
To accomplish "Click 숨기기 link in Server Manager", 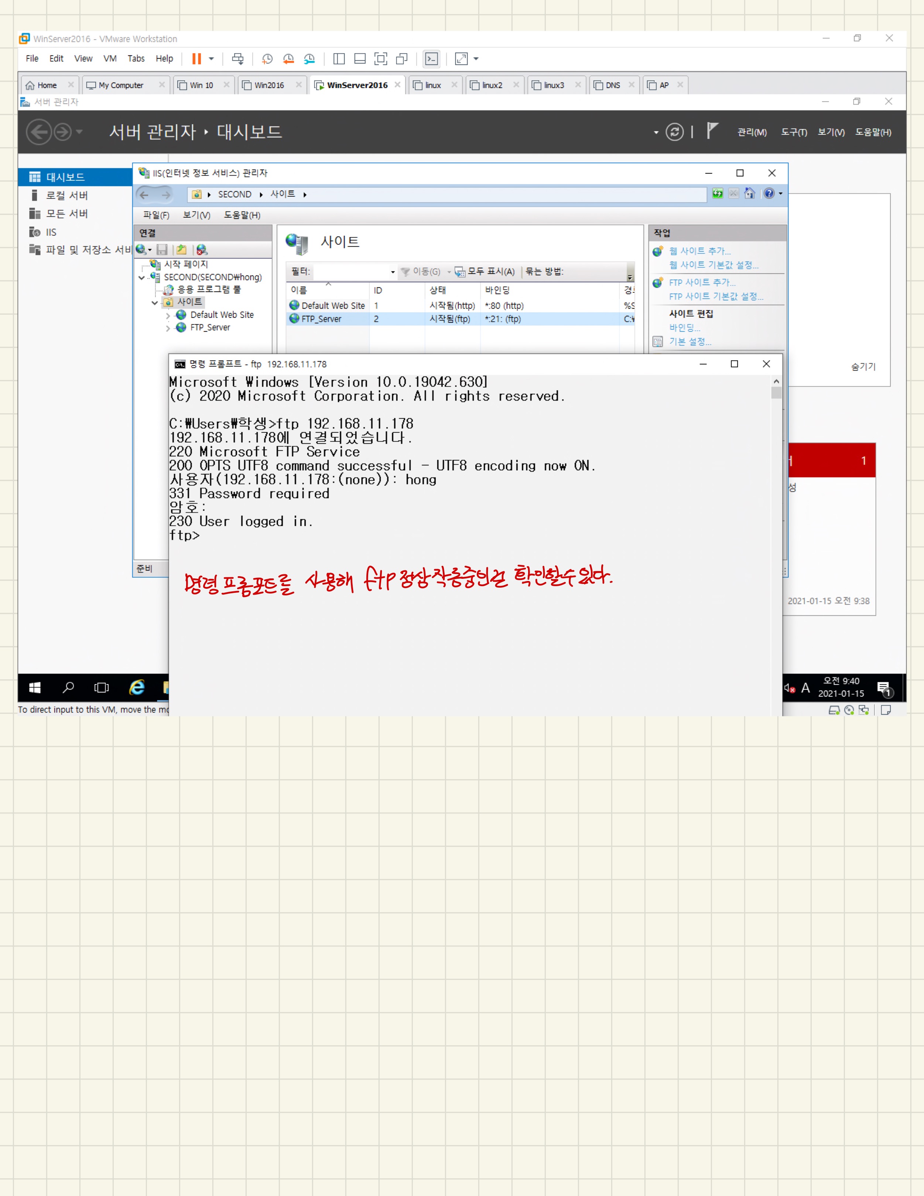I will (x=863, y=367).
